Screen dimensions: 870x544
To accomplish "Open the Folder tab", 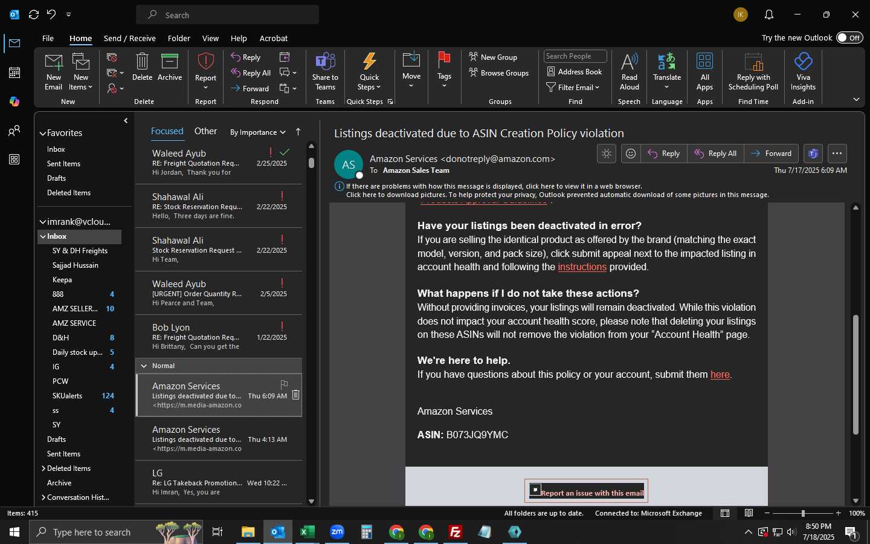I will tap(179, 38).
